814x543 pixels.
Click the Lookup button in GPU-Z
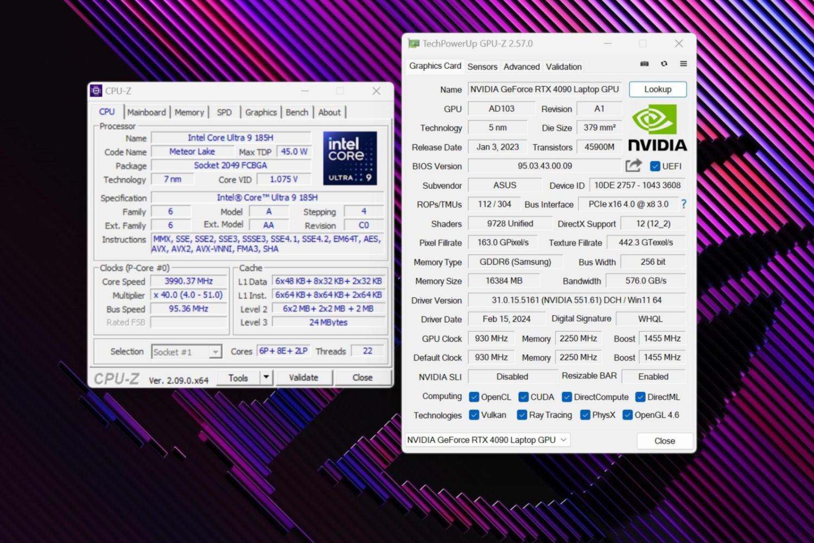658,89
